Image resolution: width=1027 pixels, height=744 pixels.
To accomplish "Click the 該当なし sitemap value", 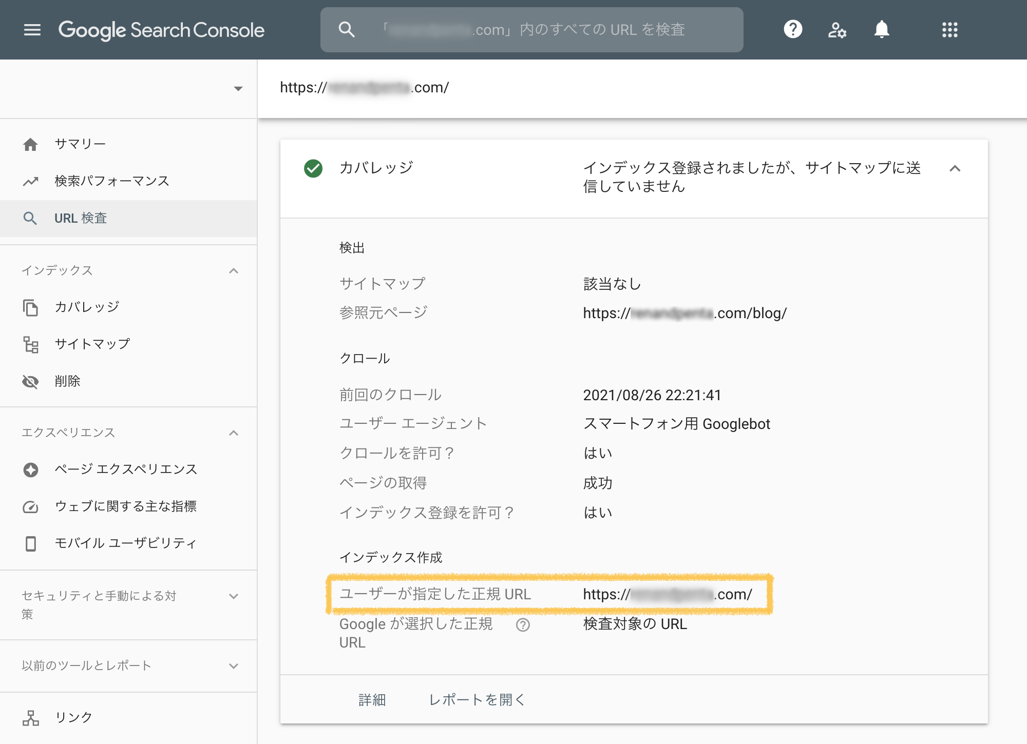I will tap(613, 284).
